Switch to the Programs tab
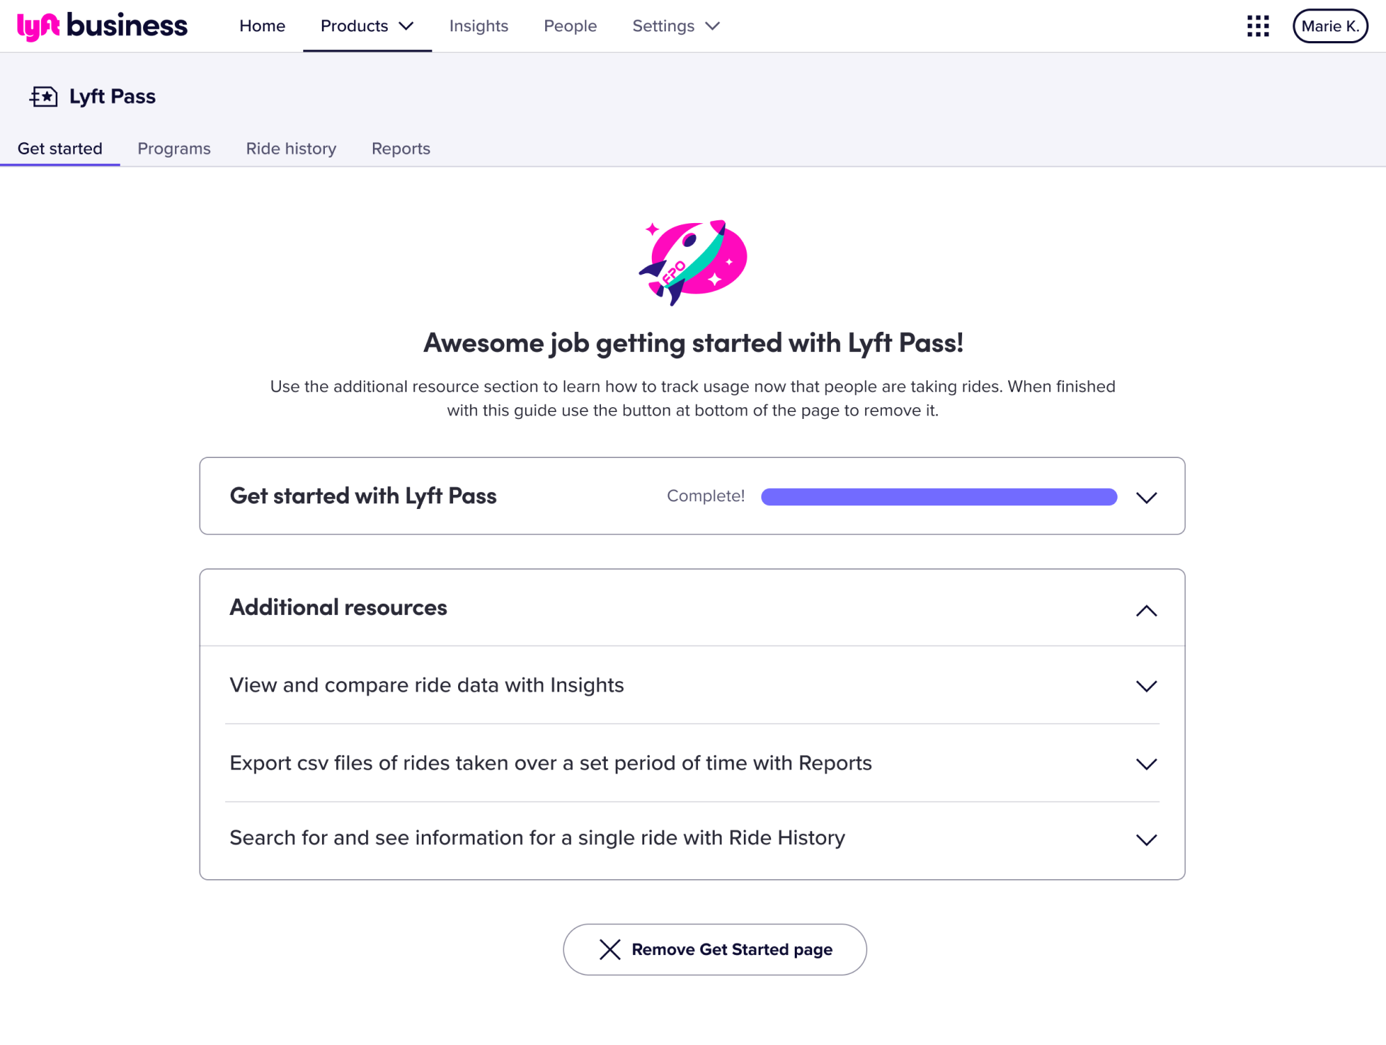Screen dimensions: 1386x1045 (x=174, y=148)
